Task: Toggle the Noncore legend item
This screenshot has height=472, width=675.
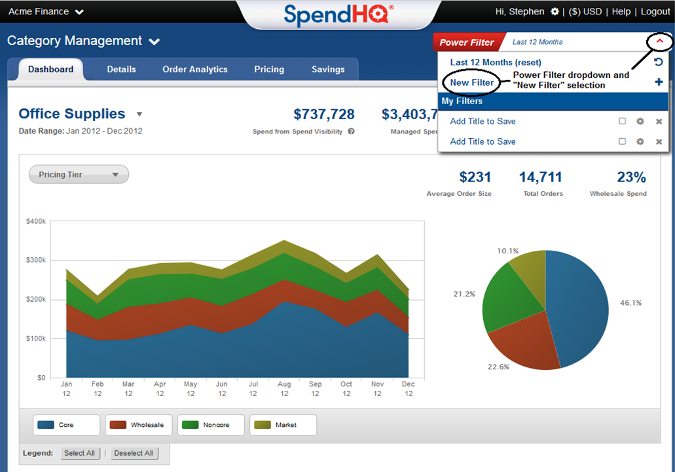Action: click(211, 425)
